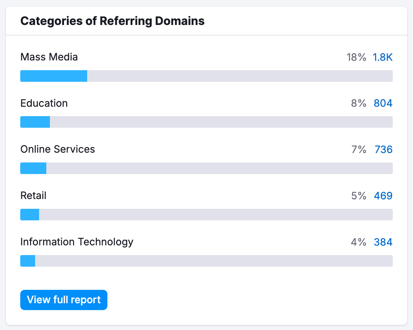Click the Education progress bar
Screen dimensions: 413x330
pos(206,122)
